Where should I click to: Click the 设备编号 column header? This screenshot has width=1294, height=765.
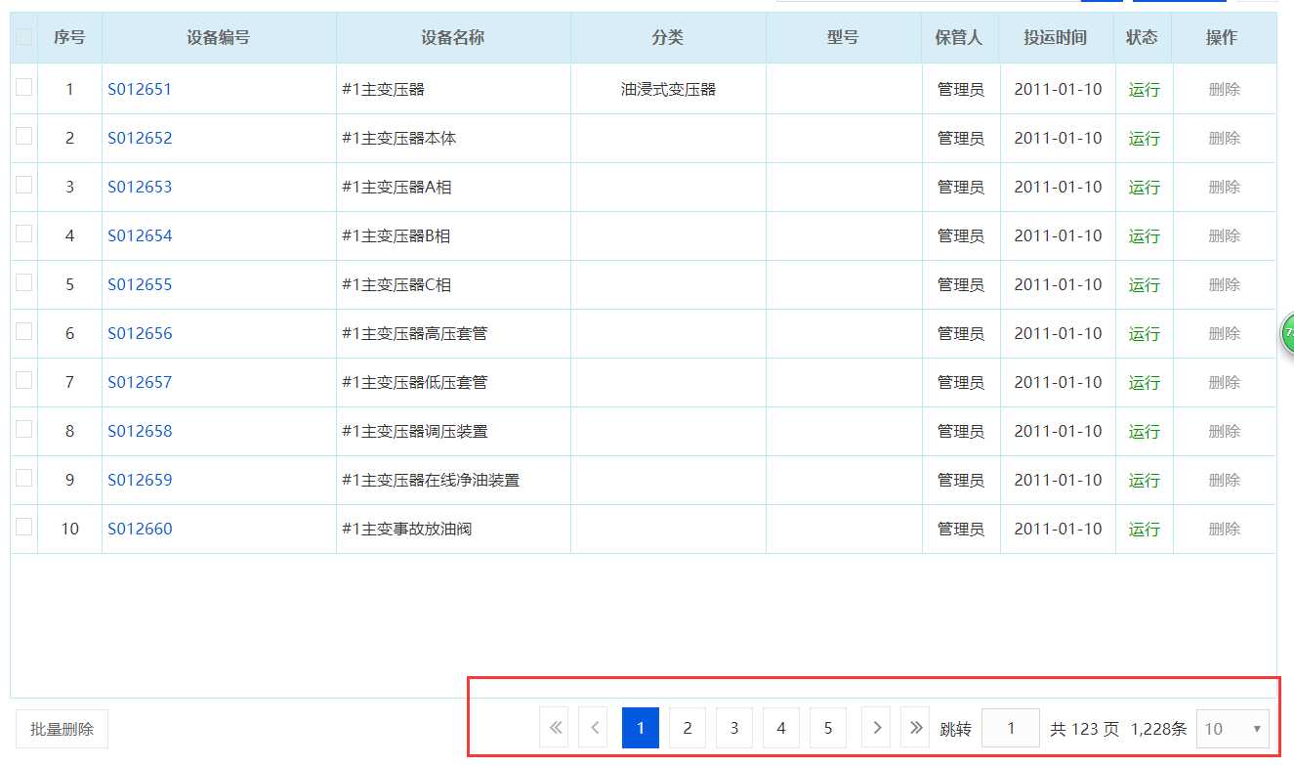219,37
